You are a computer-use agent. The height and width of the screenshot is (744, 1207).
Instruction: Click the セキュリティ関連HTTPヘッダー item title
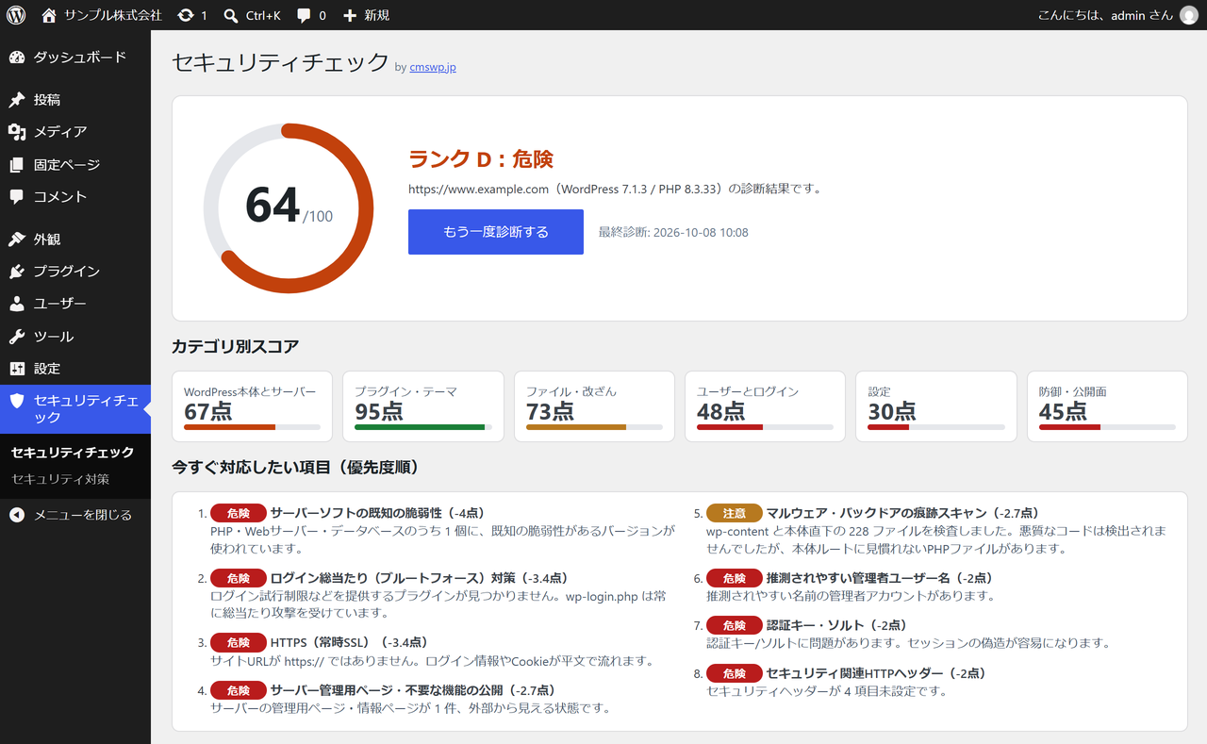pos(877,673)
